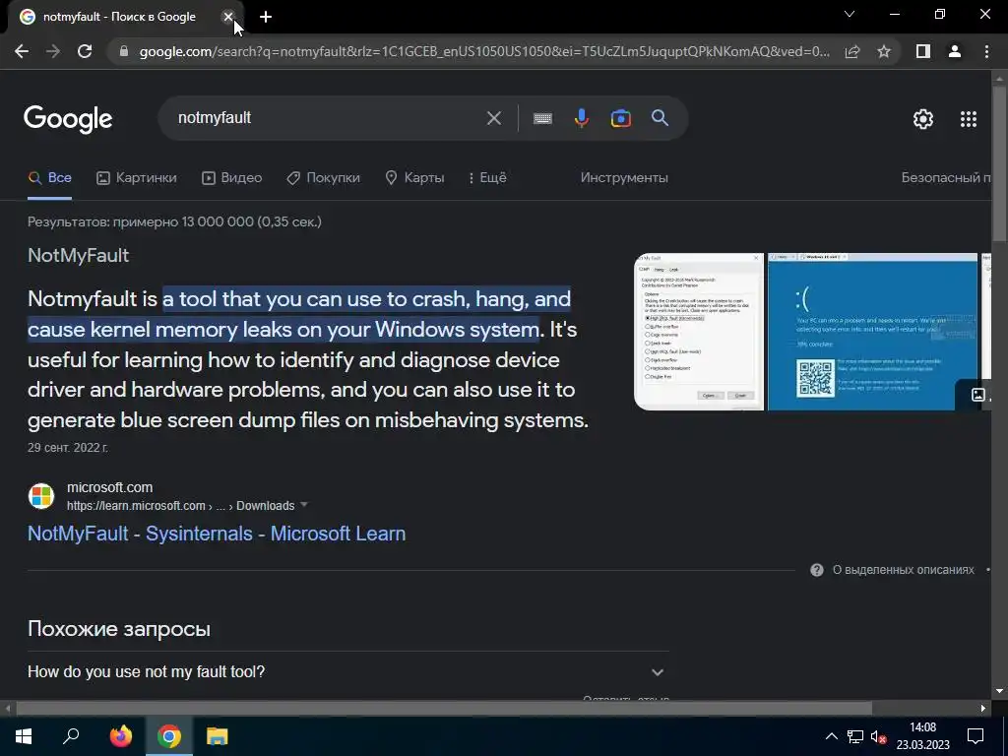
Task: Open notification center icon
Action: pos(976,736)
